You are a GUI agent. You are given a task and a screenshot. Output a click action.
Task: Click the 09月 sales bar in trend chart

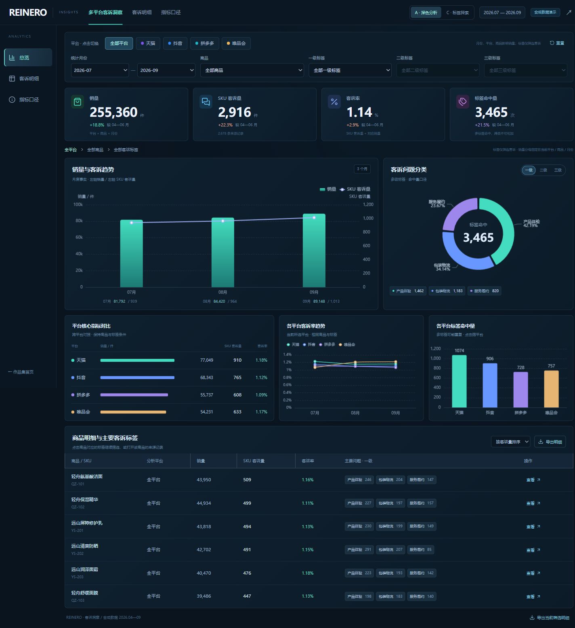(x=314, y=251)
